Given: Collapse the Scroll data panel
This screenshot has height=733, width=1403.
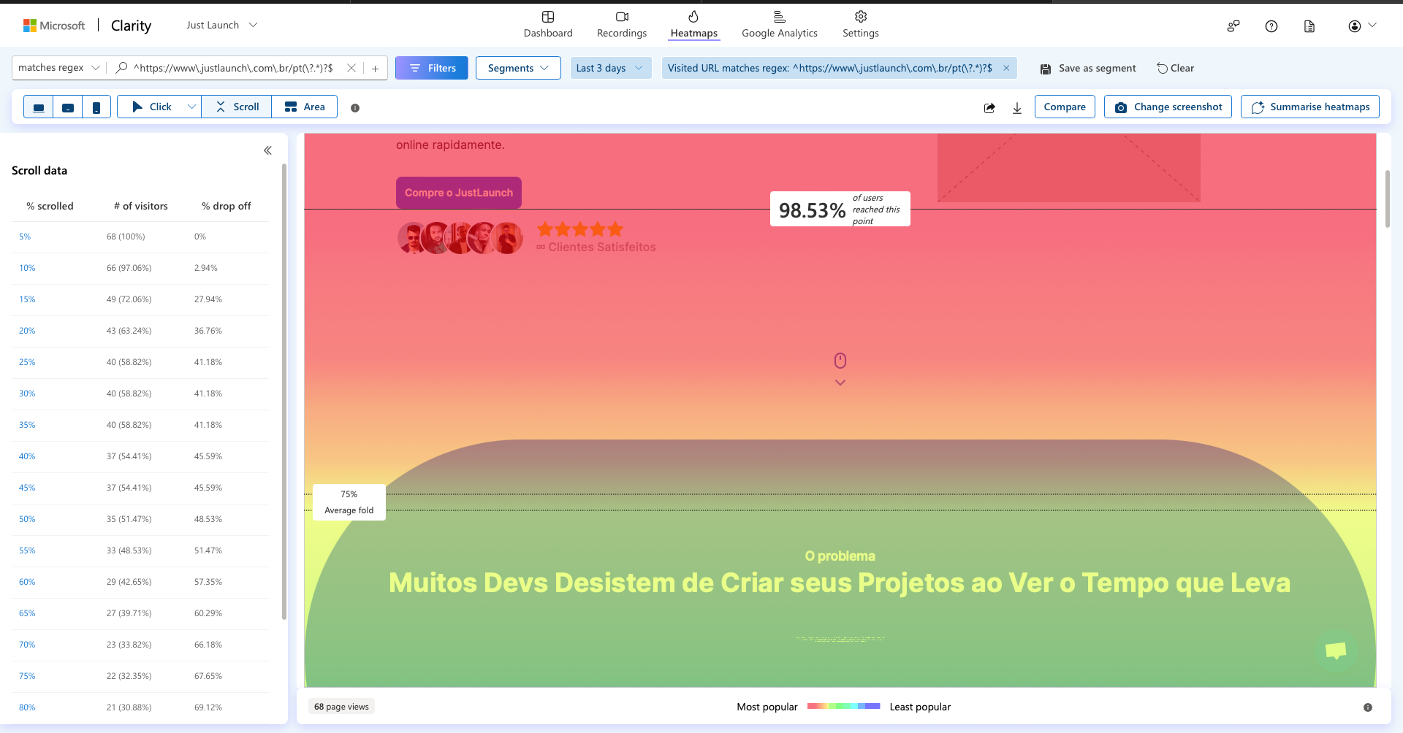Looking at the screenshot, I should point(267,150).
